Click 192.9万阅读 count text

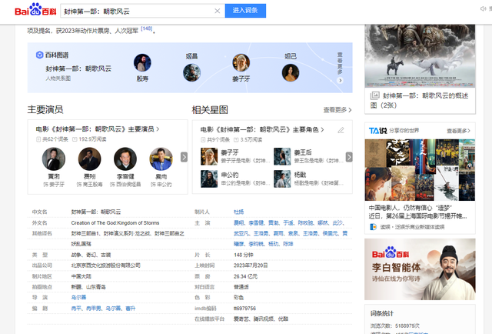coord(92,139)
